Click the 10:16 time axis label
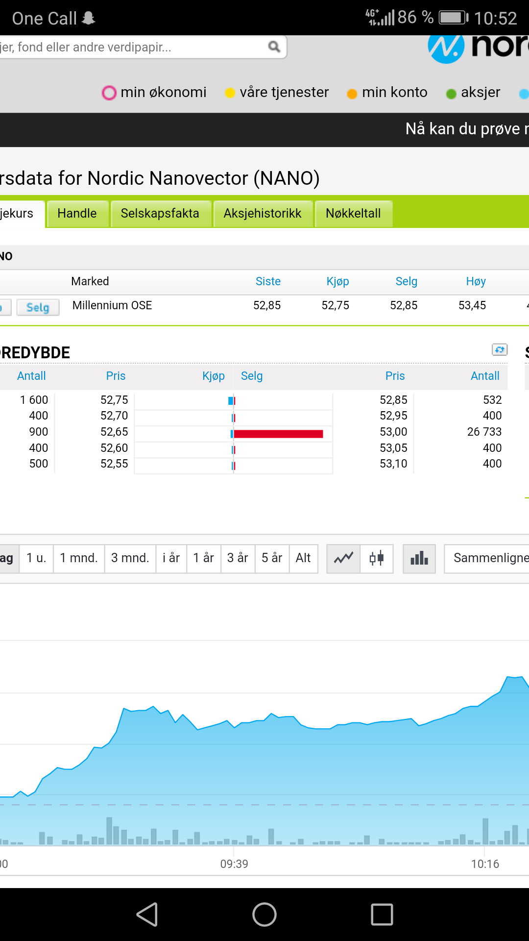Screen dimensions: 529x941 [x=485, y=864]
